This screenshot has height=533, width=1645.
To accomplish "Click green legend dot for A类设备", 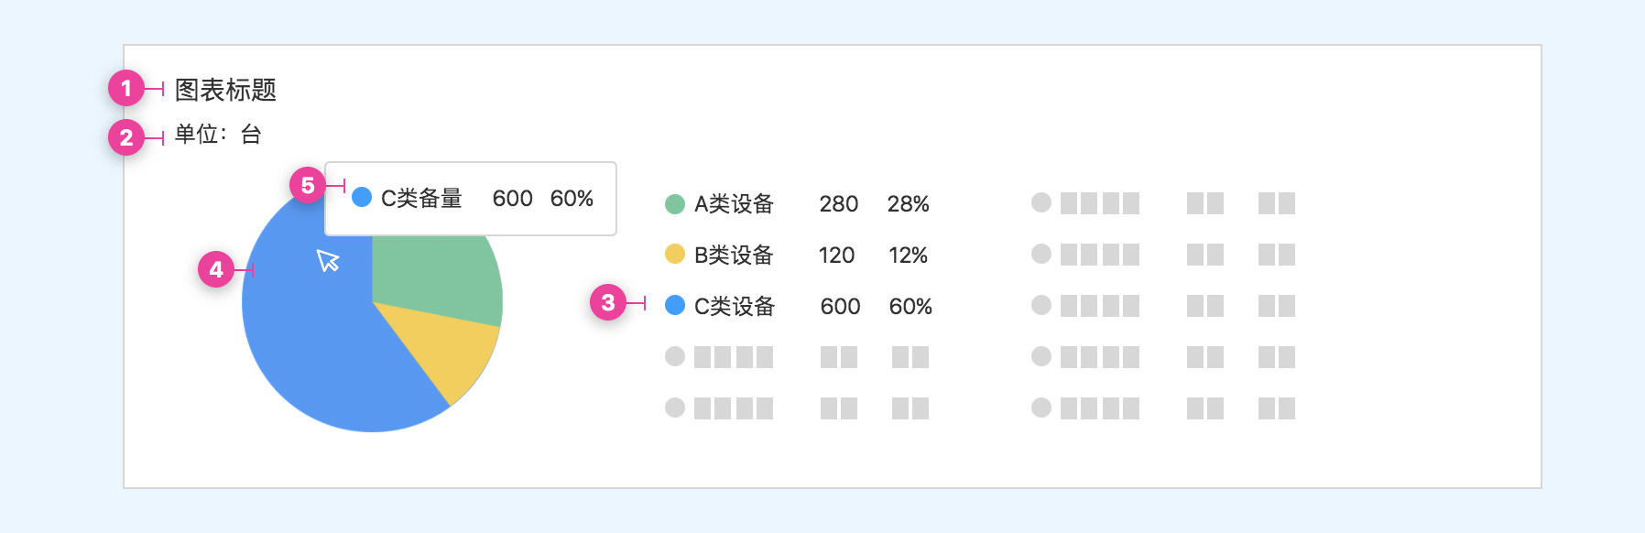I will [675, 203].
